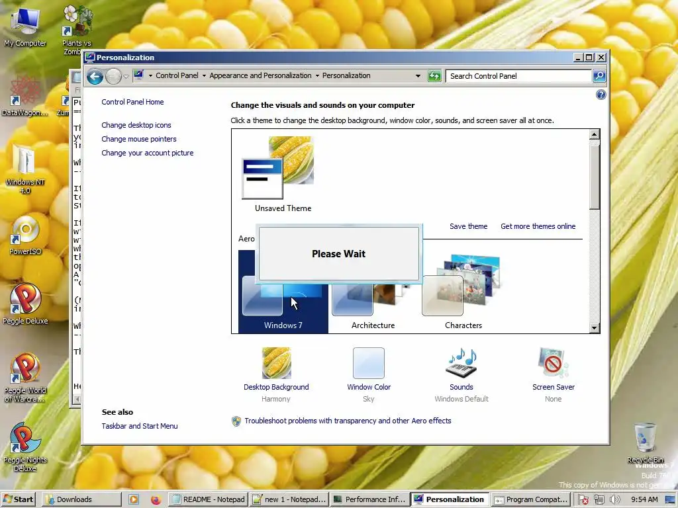
Task: Open Sounds keyboard icon
Action: 461,363
